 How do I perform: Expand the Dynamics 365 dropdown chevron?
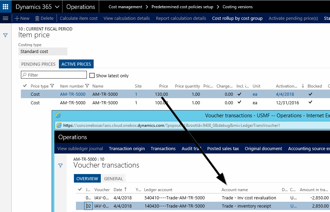coord(57,7)
